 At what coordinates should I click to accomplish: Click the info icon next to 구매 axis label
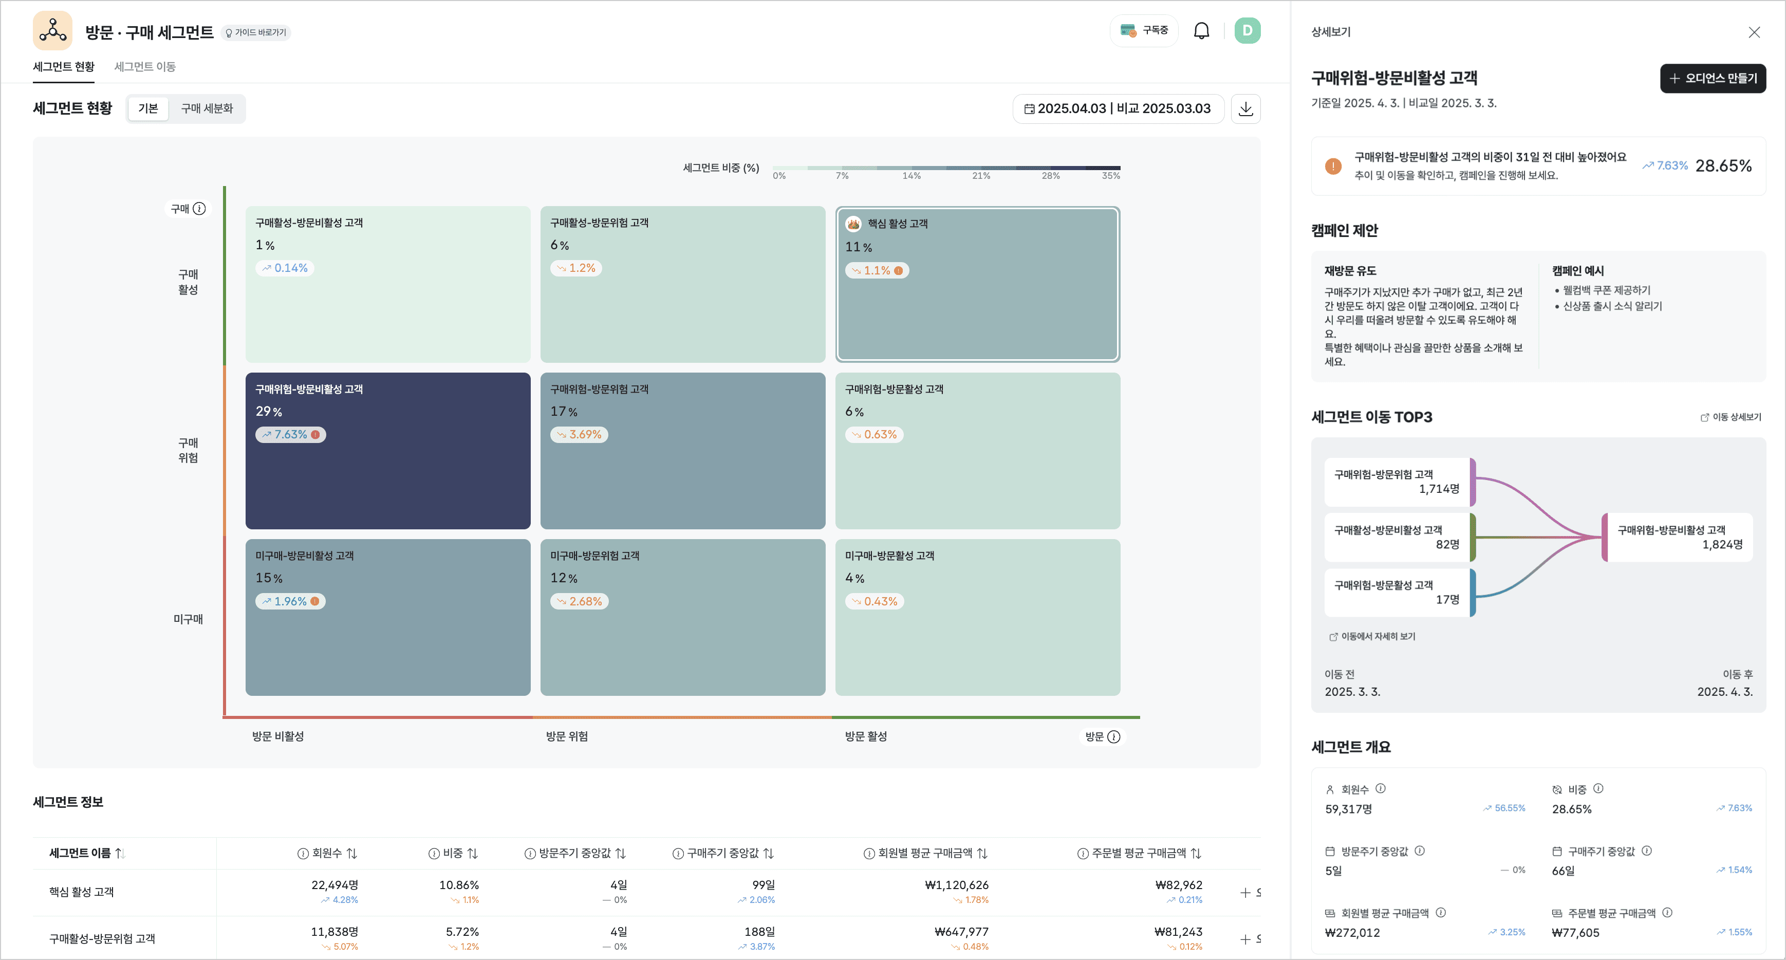[199, 209]
